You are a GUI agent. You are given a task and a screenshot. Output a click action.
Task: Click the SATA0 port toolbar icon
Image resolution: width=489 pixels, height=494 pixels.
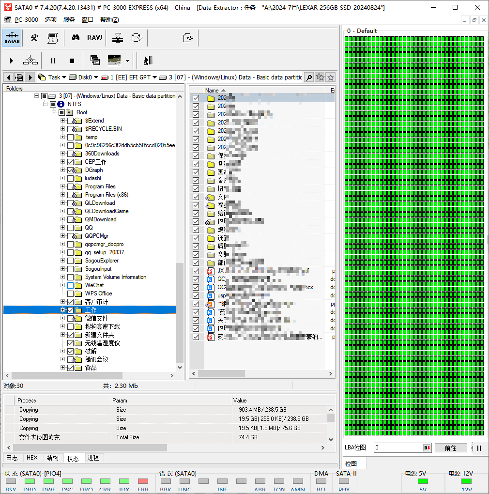click(x=12, y=38)
